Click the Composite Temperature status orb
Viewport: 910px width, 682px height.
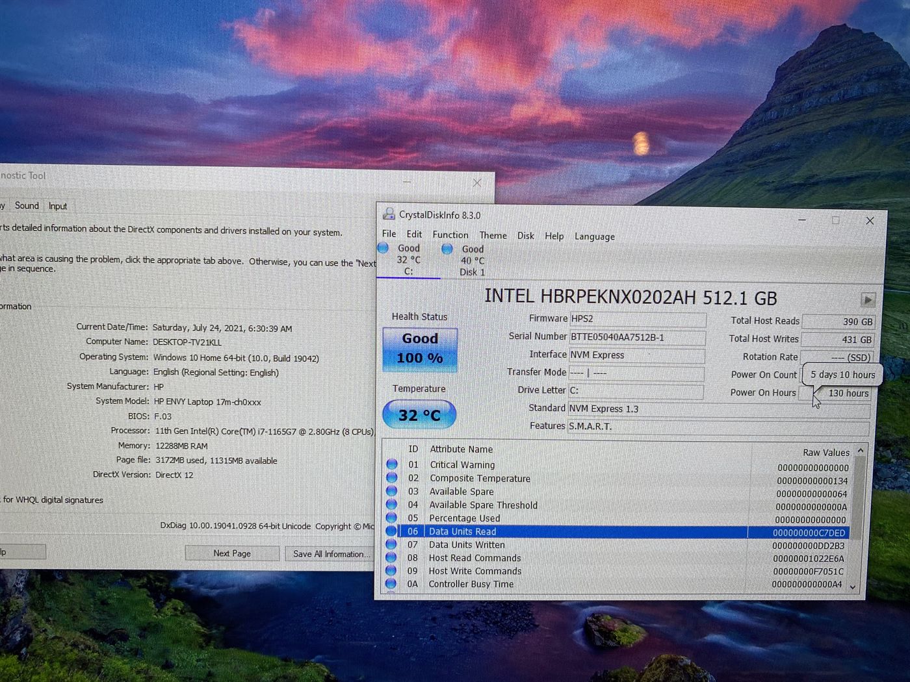392,477
